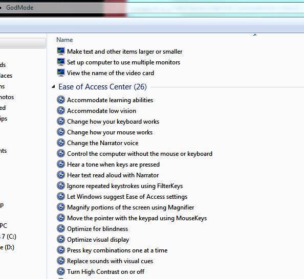
Task: Open 'Change how your mouse works'
Action: tap(110, 132)
